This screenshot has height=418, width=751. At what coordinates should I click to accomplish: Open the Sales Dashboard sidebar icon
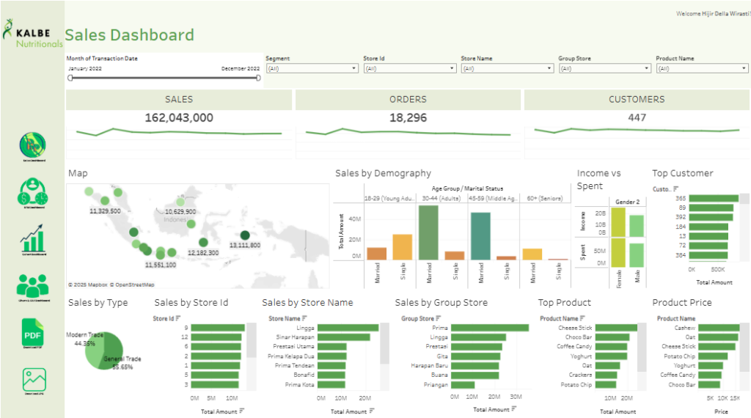[32, 144]
